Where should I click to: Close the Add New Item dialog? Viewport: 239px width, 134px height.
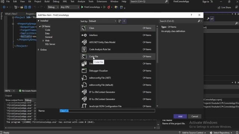click(x=199, y=15)
